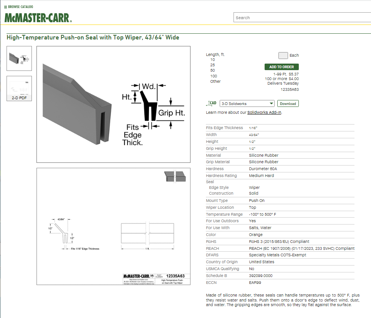Click the temperature range -100° to 500° F
371x318 pixels.
262,214
